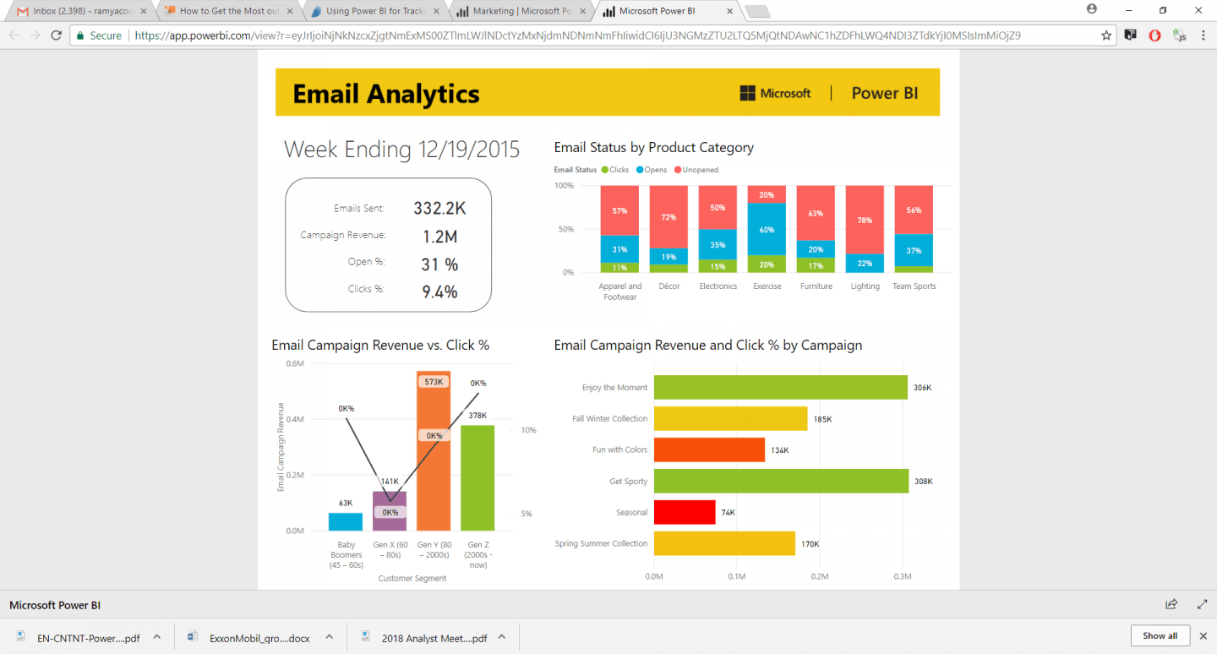Toggle the Unopened legend item
Viewport: 1217px width, 654px height.
click(x=693, y=169)
